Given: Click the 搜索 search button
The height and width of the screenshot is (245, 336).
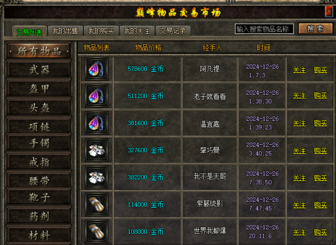Looking at the screenshot, I should (x=315, y=29).
